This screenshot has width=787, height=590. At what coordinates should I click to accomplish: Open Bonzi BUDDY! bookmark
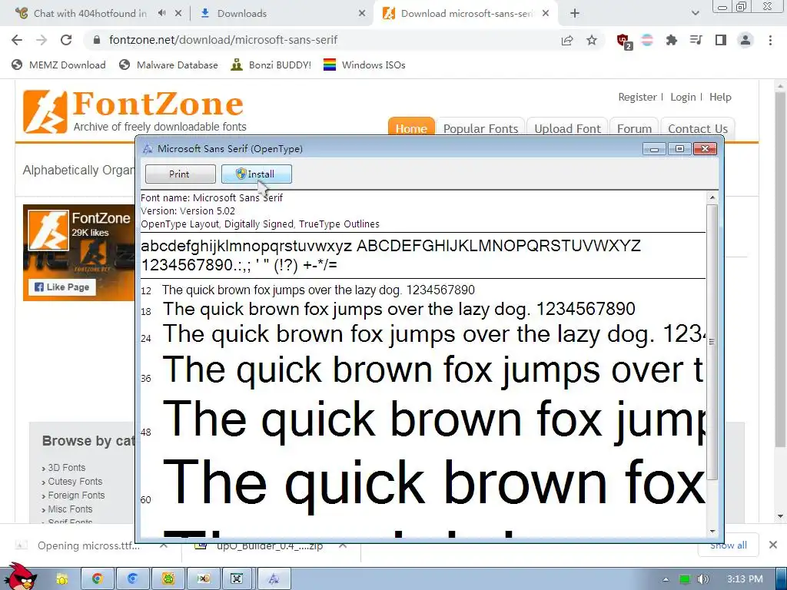click(271, 65)
